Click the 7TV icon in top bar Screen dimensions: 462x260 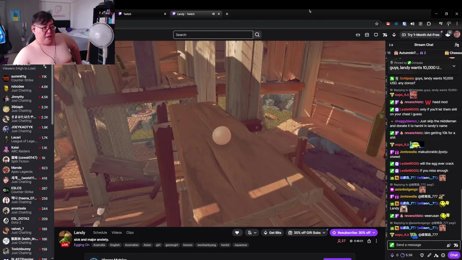(x=385, y=35)
